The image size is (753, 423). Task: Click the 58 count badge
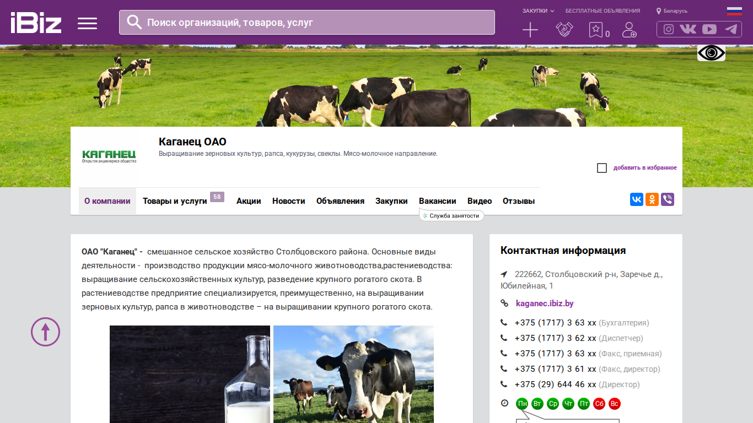pos(217,197)
